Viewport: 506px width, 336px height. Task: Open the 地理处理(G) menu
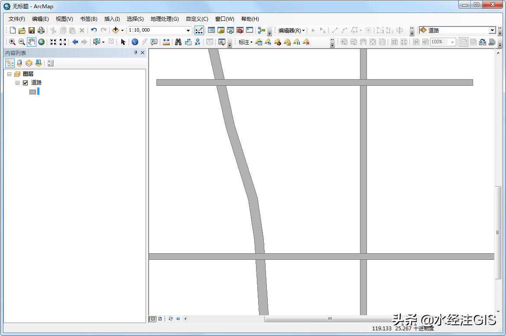click(164, 19)
